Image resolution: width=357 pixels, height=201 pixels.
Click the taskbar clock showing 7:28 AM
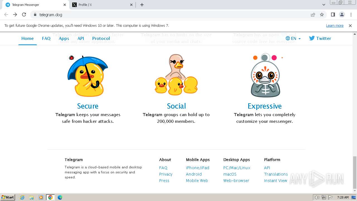coord(343,197)
